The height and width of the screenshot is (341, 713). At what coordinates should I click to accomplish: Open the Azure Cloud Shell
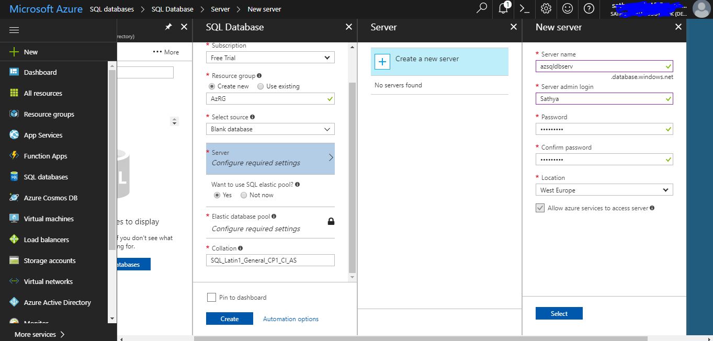coord(525,9)
